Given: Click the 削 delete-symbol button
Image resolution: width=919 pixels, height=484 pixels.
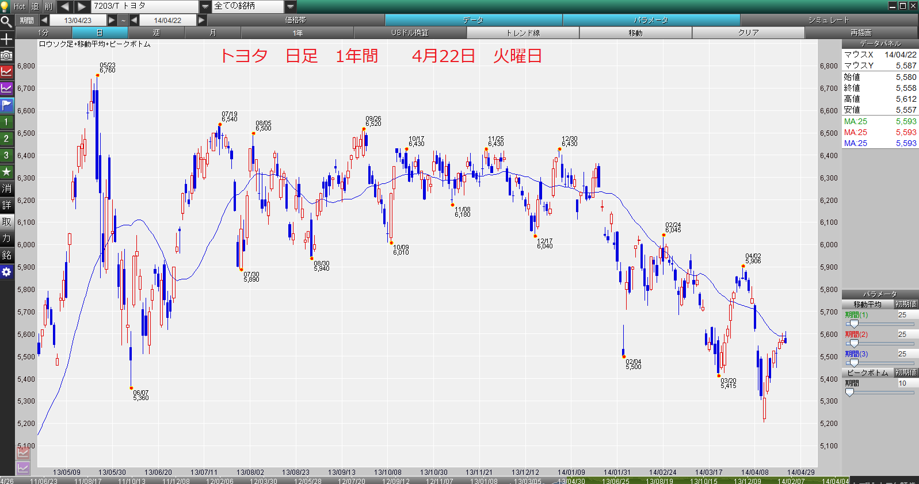Looking at the screenshot, I should point(48,6).
